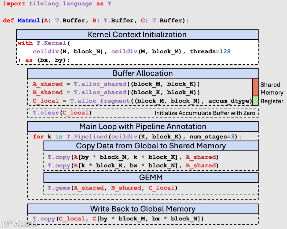Select the T.gemm function call
The height and width of the screenshot is (229, 287).
(x=113, y=188)
